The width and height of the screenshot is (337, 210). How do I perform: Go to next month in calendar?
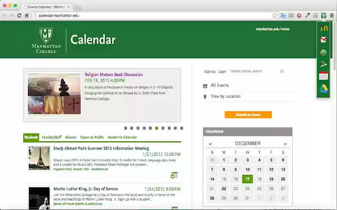tap(285, 144)
